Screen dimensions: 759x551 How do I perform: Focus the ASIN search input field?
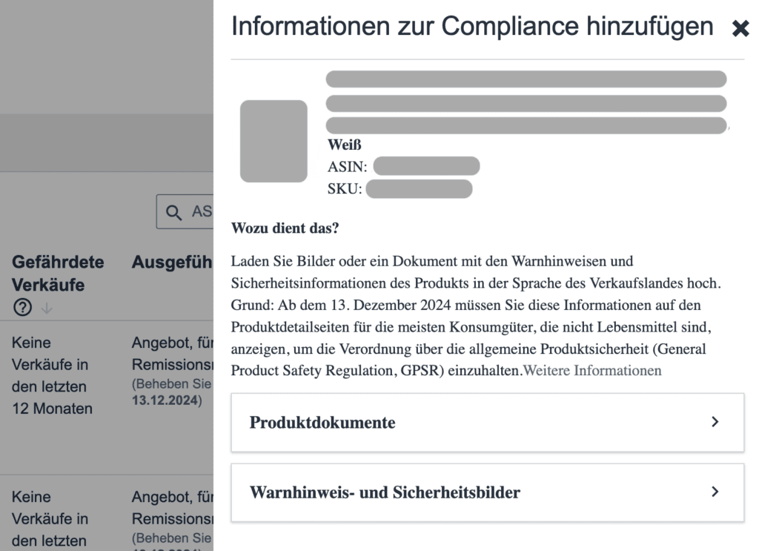(200, 212)
